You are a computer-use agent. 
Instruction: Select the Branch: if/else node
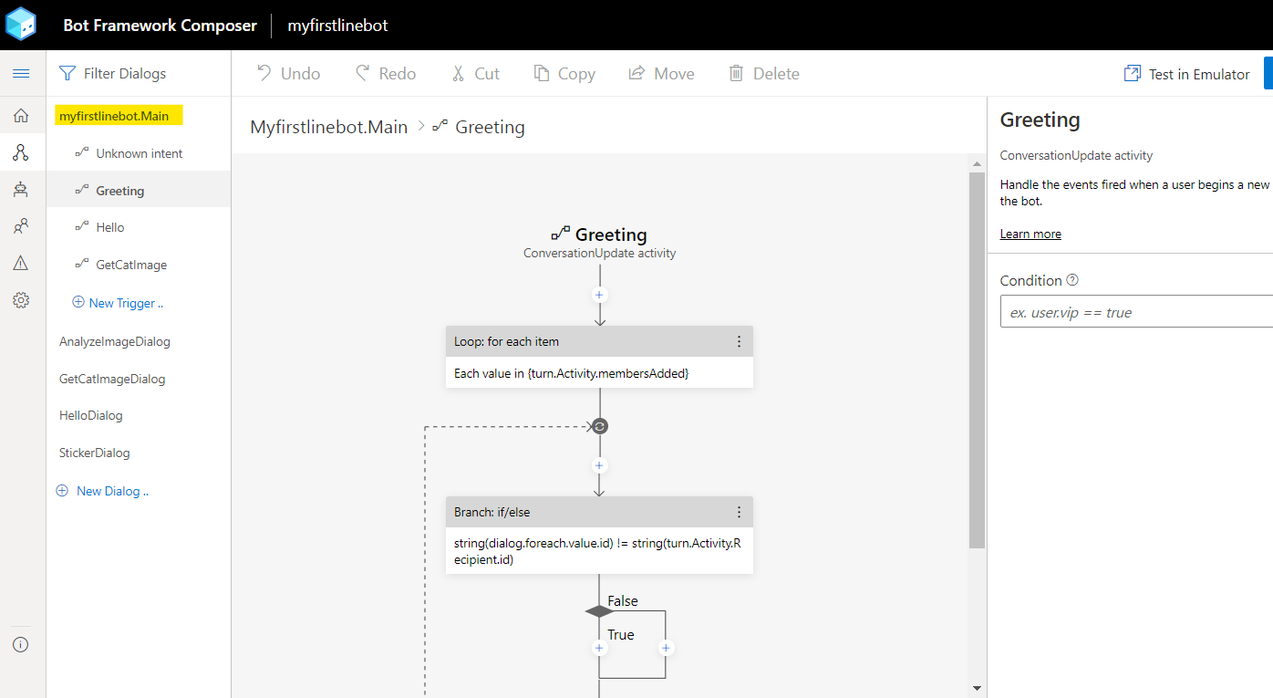(599, 535)
